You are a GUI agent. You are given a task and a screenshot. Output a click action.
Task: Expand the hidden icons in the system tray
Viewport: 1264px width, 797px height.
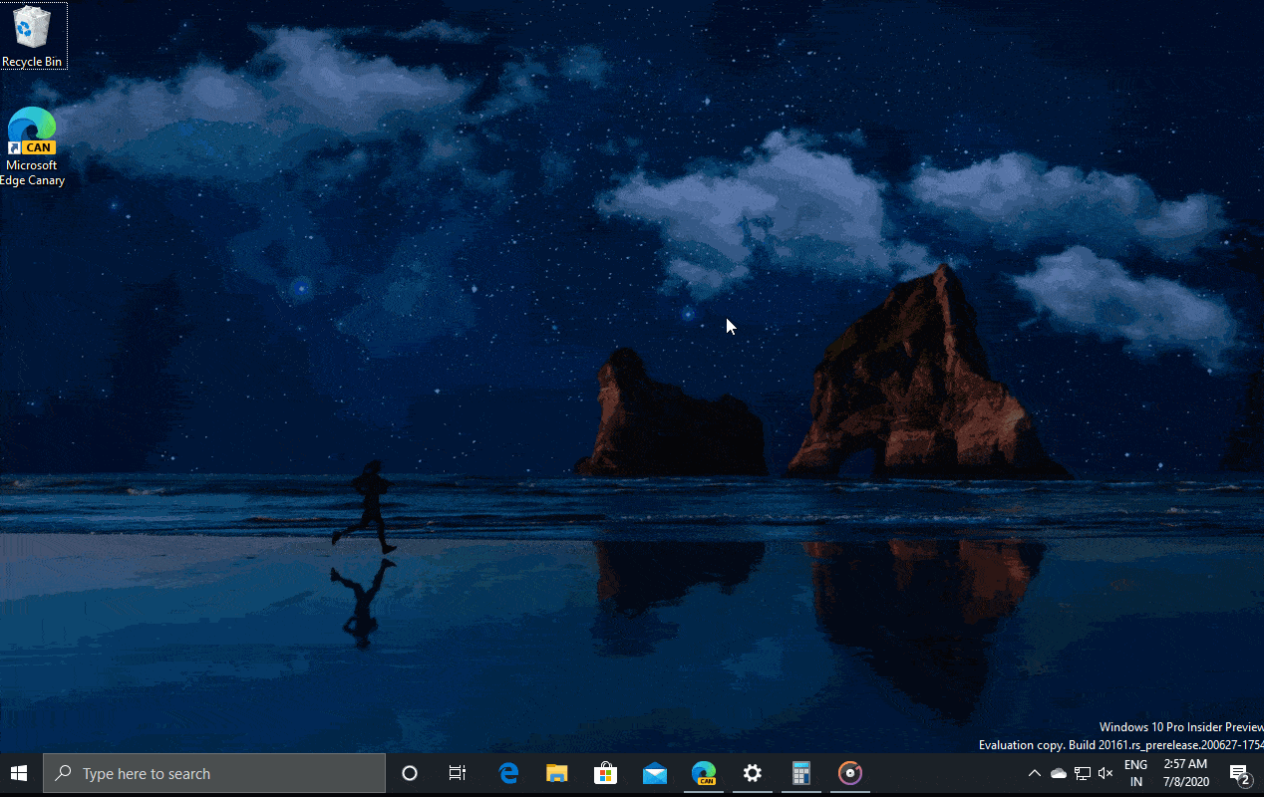[1034, 772]
